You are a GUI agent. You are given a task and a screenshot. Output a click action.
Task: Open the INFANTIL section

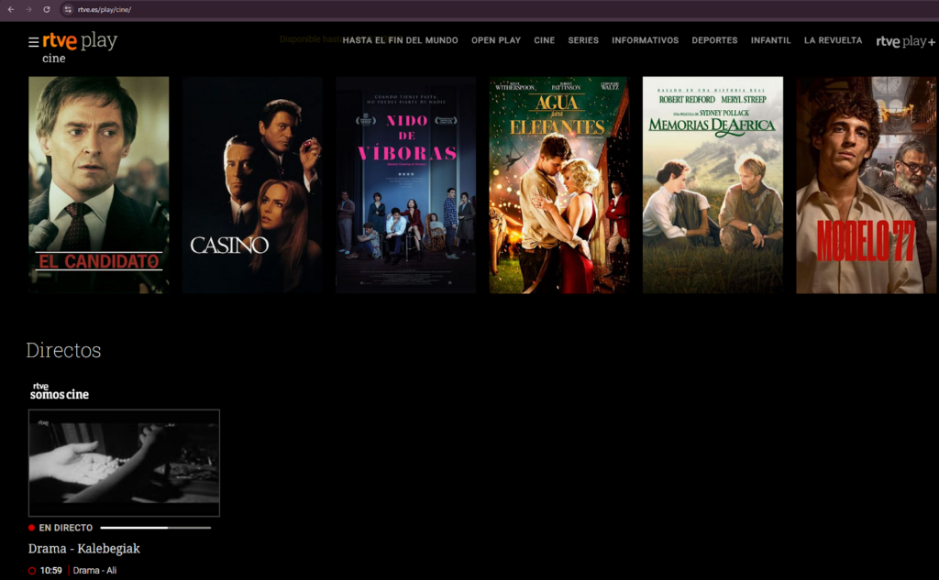click(x=770, y=40)
